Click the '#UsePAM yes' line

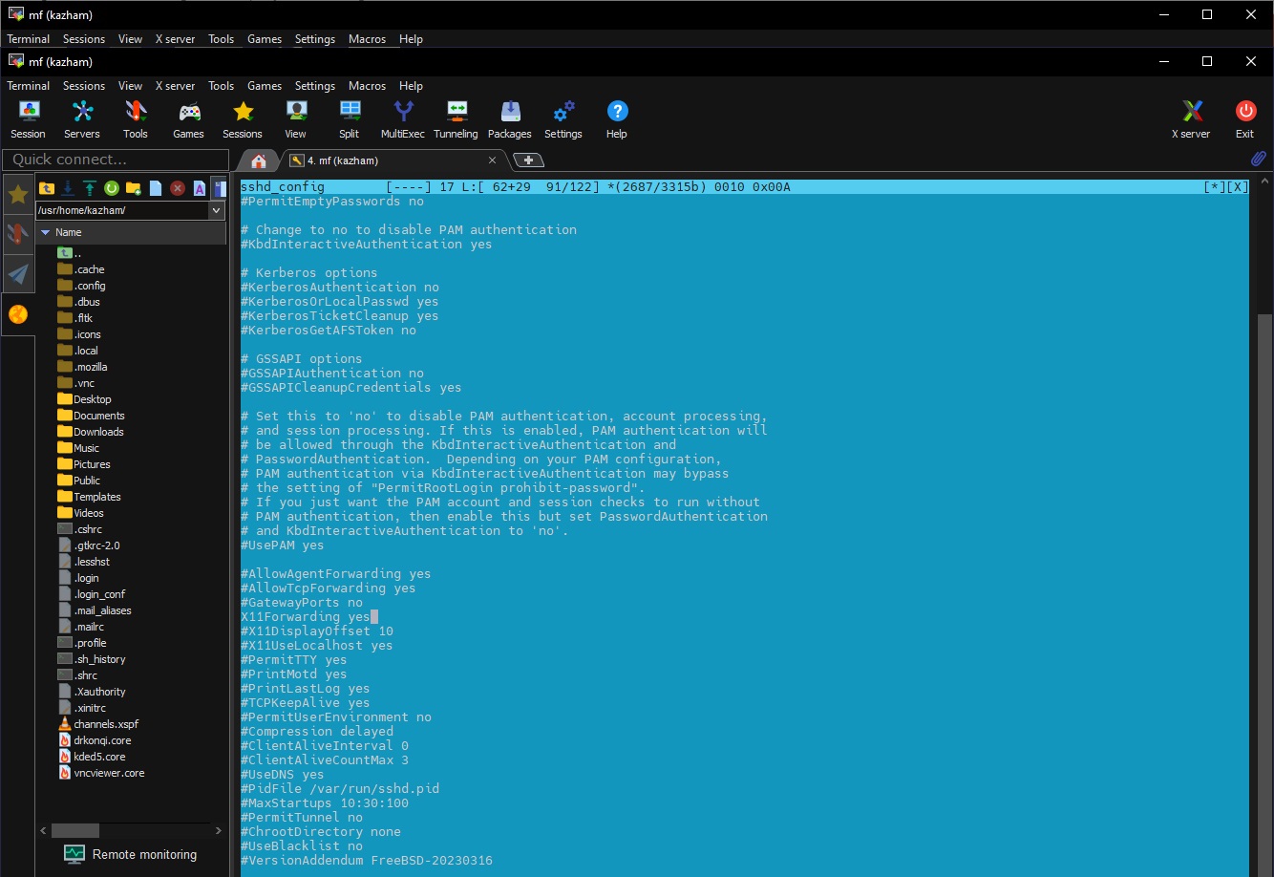pos(283,545)
